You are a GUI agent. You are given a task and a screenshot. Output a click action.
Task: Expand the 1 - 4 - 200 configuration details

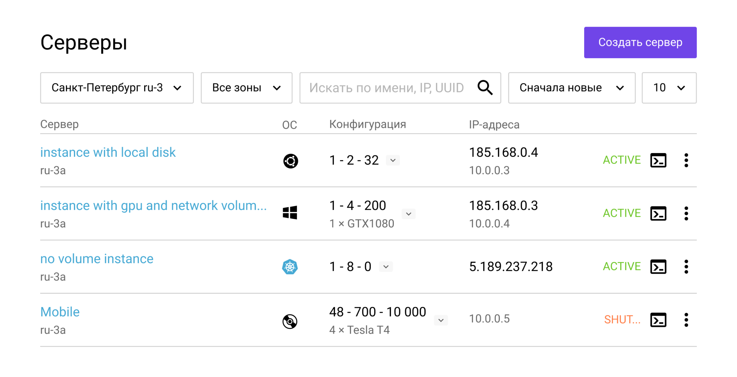[409, 214]
